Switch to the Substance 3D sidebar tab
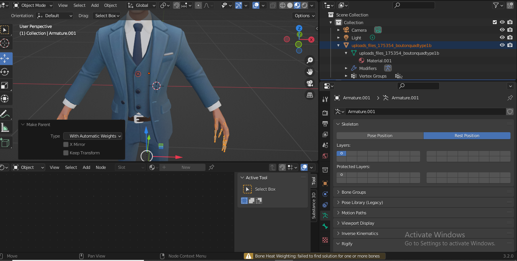517x261 pixels. pyautogui.click(x=313, y=205)
